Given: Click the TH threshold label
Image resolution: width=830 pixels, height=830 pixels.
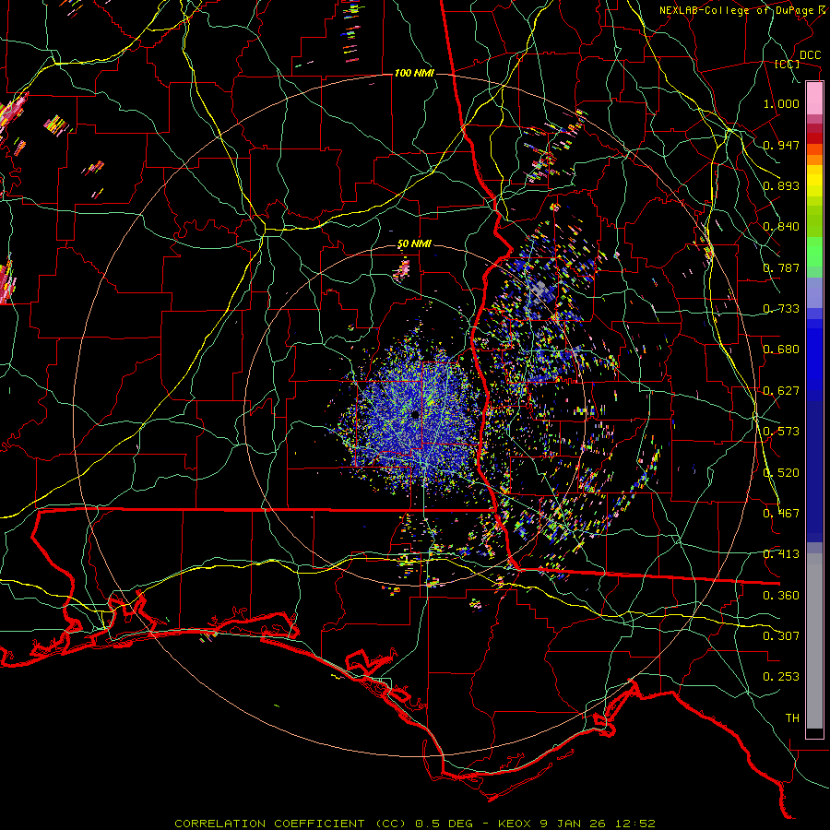Looking at the screenshot, I should point(792,718).
